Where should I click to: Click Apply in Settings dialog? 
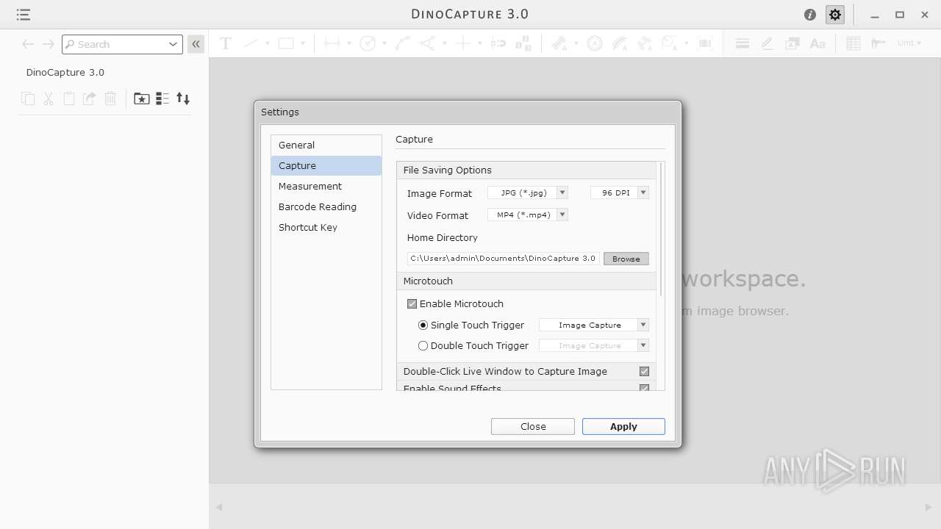point(623,426)
